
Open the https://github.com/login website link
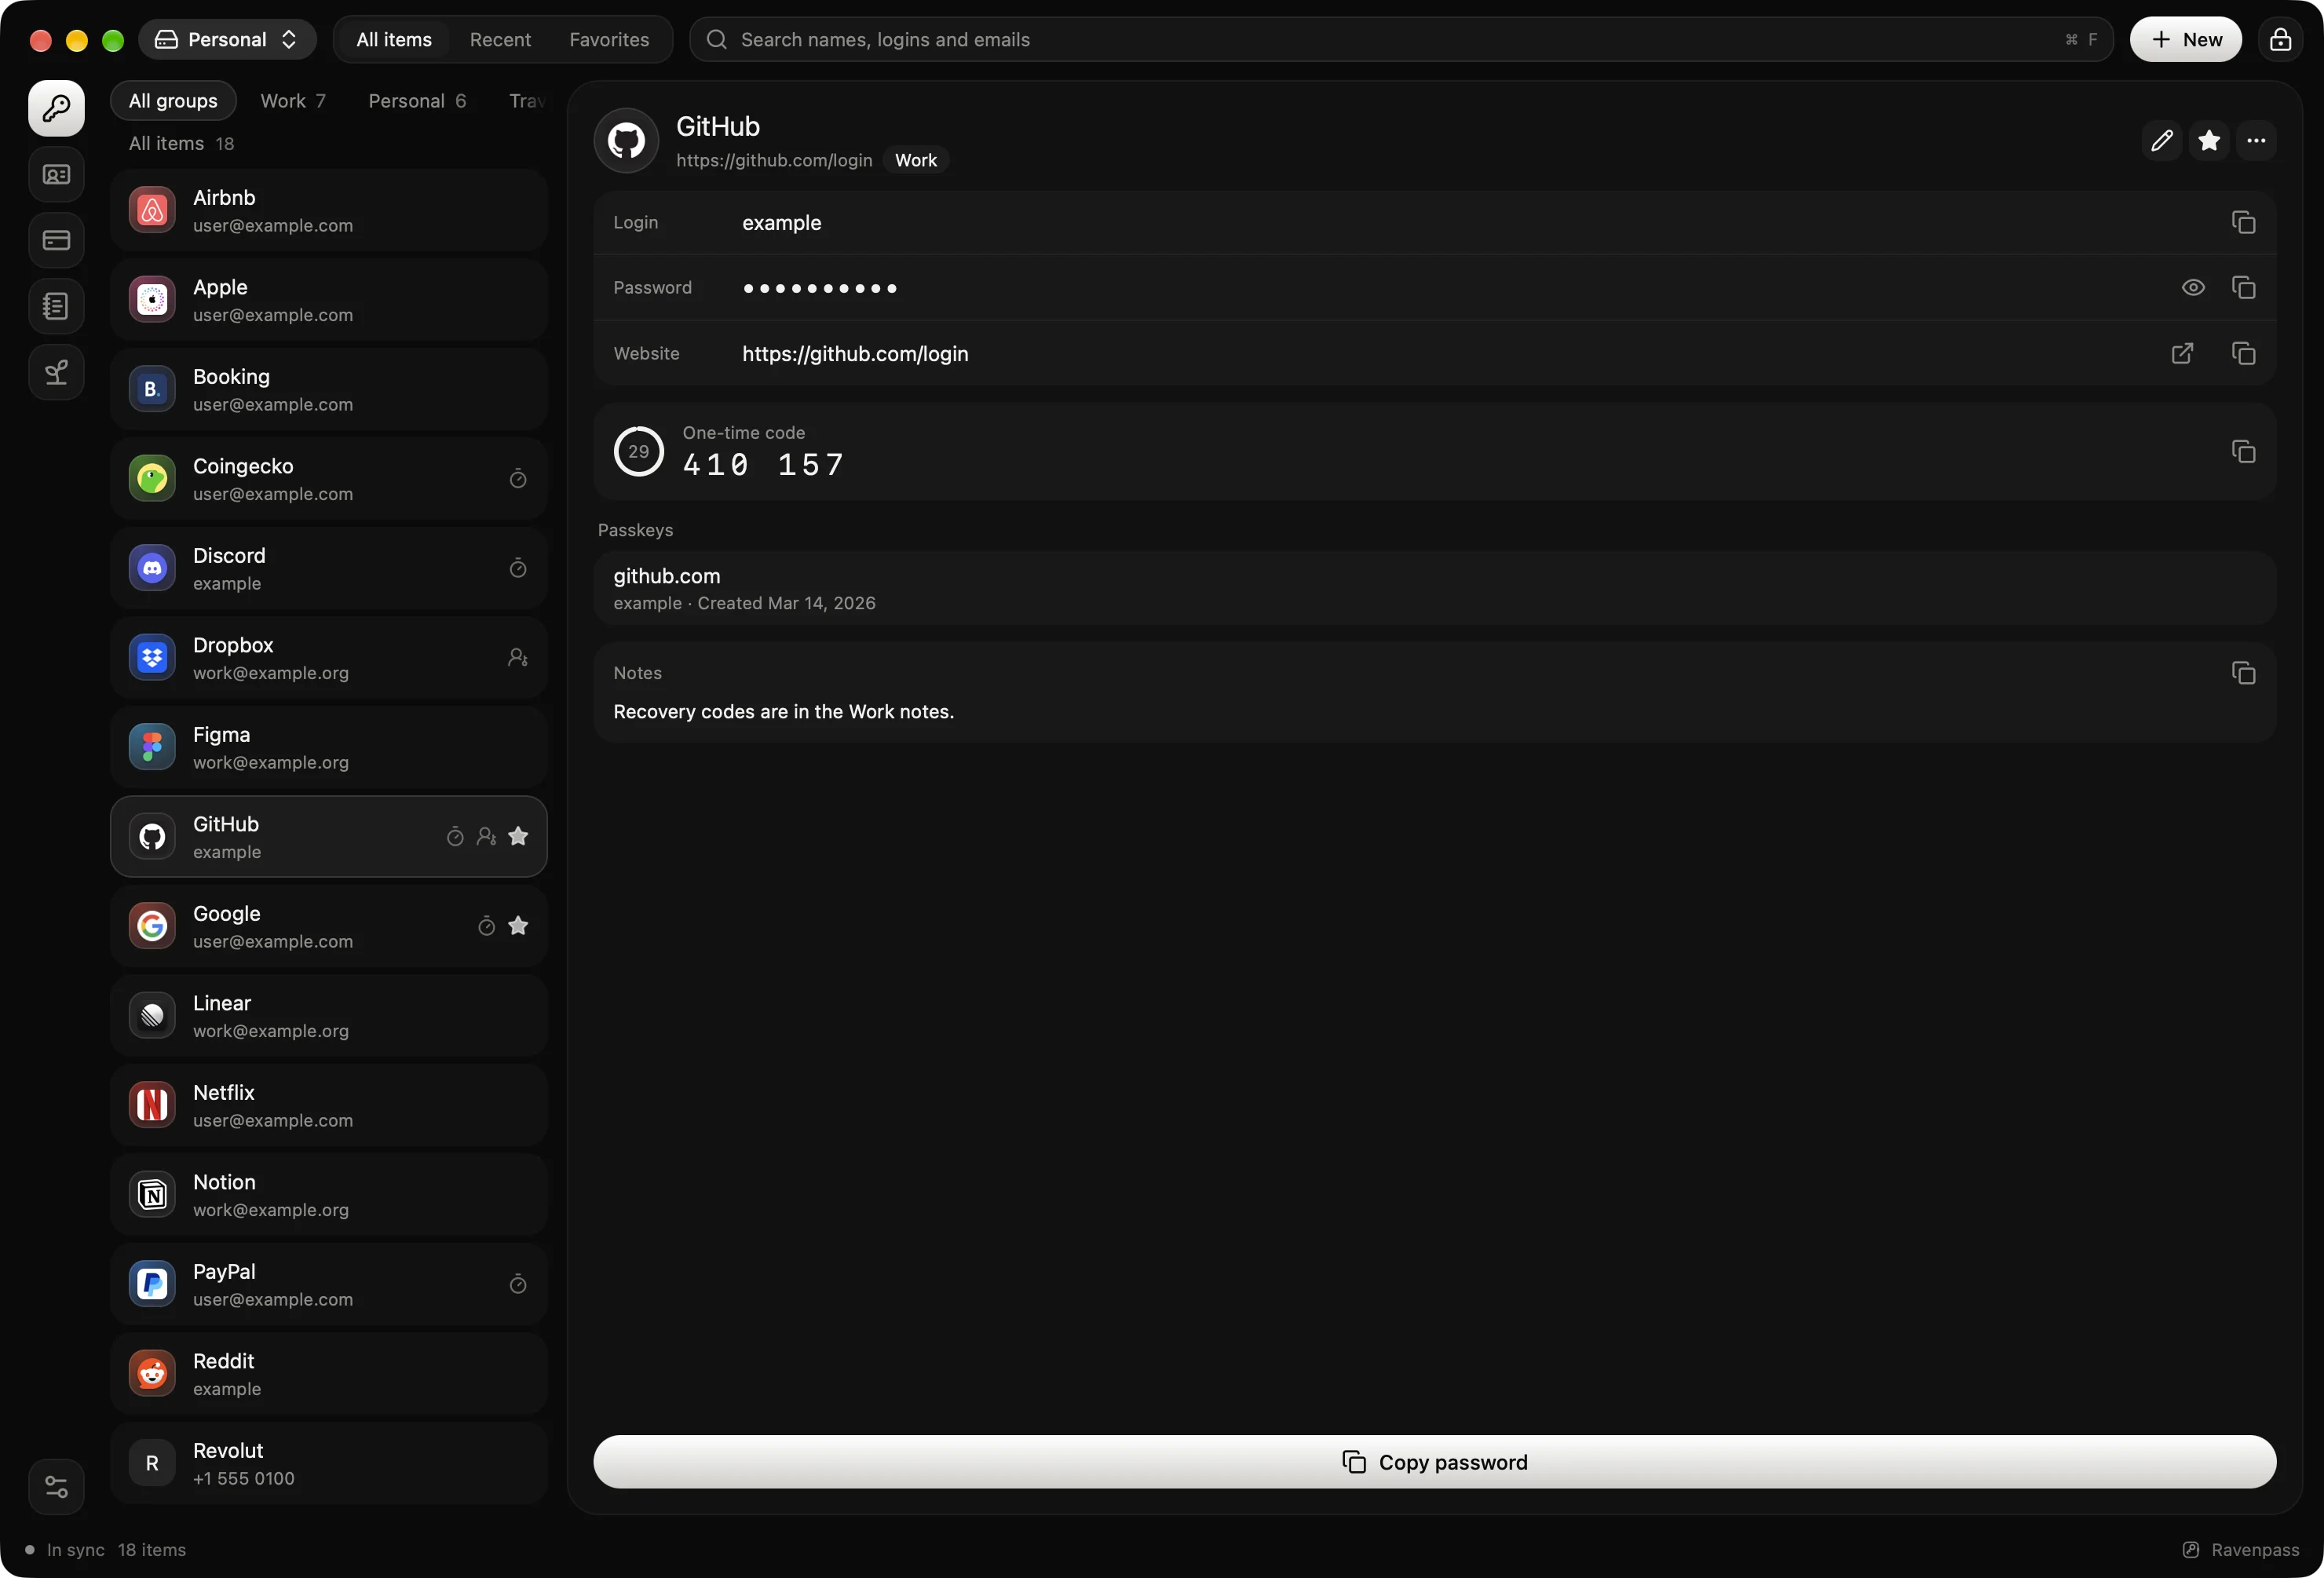(855, 354)
